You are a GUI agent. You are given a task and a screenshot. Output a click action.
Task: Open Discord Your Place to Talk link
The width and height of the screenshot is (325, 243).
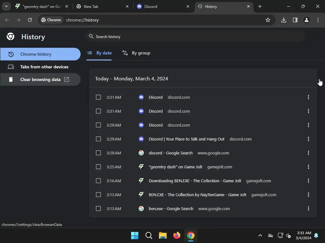tap(187, 139)
